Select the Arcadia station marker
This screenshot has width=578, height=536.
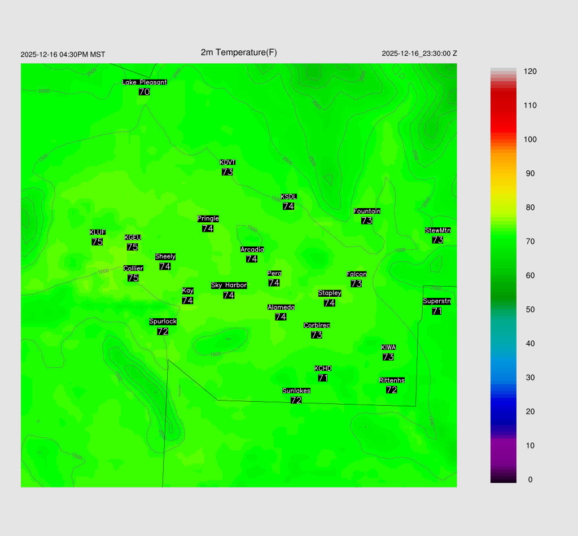coord(252,259)
